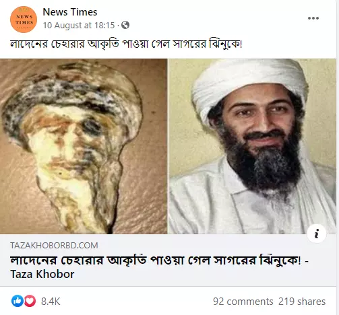The width and height of the screenshot is (339, 315).
Task: Click the Bengali post caption text
Action: point(126,44)
